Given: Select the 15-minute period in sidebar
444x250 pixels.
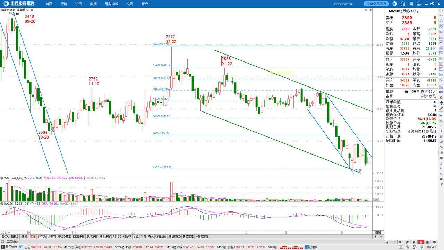Looking at the screenshot, I should 441,136.
